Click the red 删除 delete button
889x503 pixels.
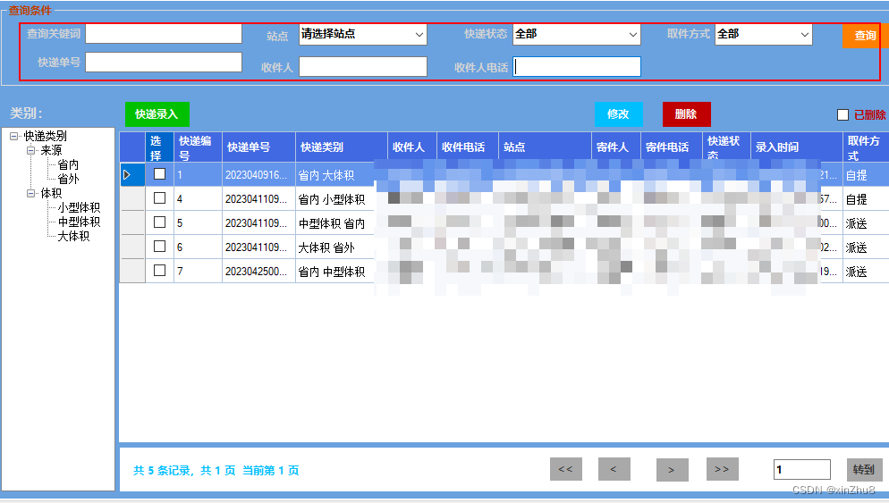[x=687, y=113]
